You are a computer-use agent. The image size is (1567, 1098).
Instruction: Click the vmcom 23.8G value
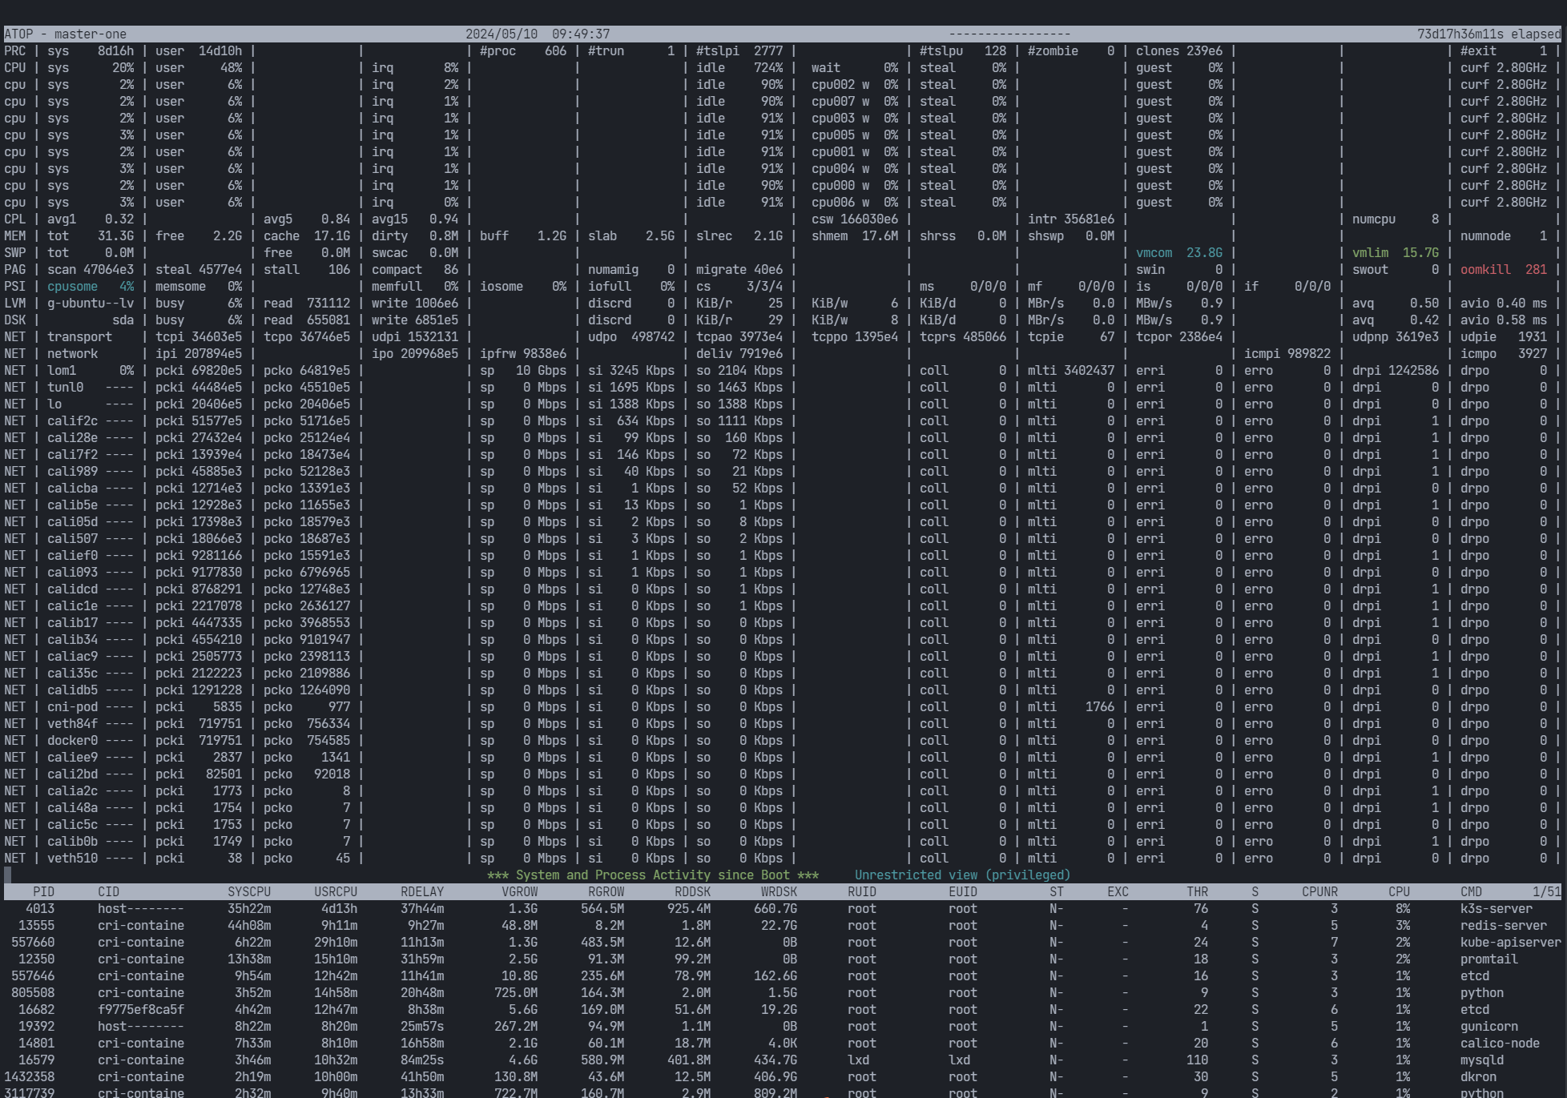pos(1179,252)
